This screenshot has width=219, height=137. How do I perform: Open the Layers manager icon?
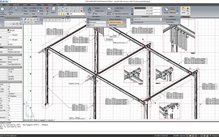(x=53, y=9)
